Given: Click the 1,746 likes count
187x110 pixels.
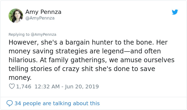Looking at the screenshot, I should pos(24,87).
